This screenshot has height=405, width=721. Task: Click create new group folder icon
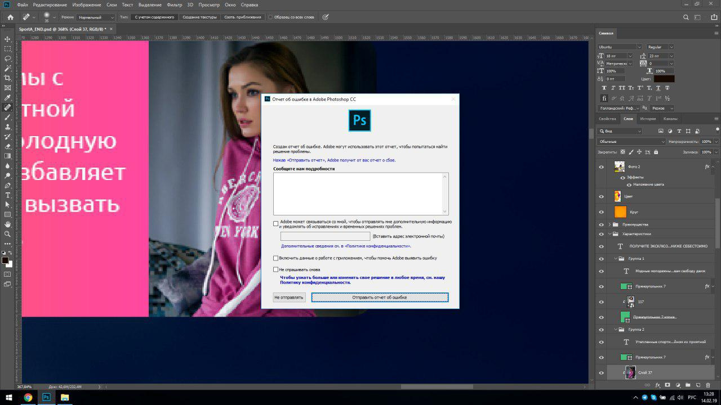click(x=687, y=385)
